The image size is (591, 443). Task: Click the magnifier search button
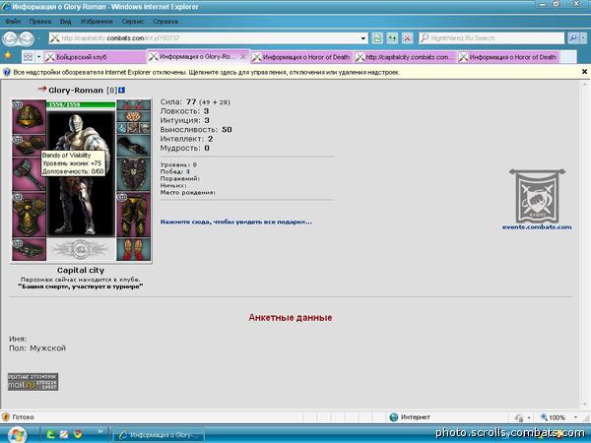[572, 38]
